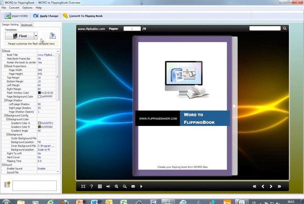304x204 pixels.
Task: Select the Inner Background File value
Action: [47, 146]
